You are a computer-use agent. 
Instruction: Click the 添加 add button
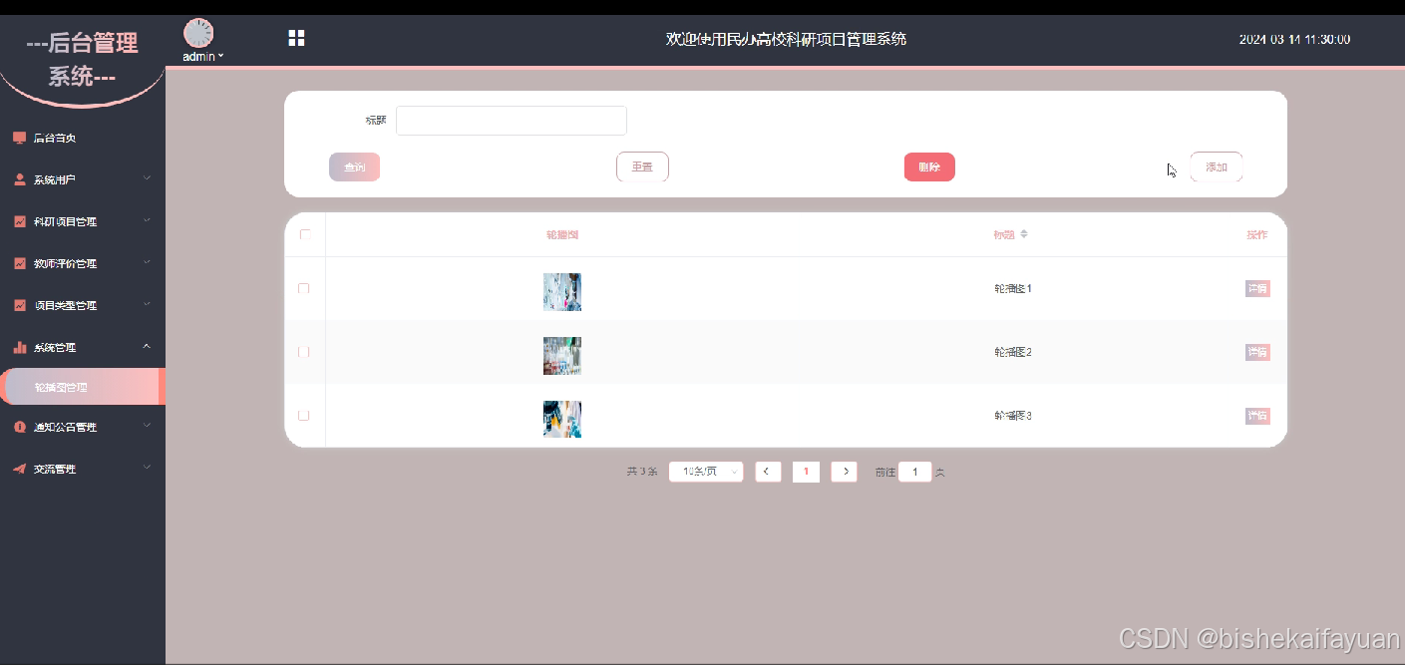pos(1217,167)
